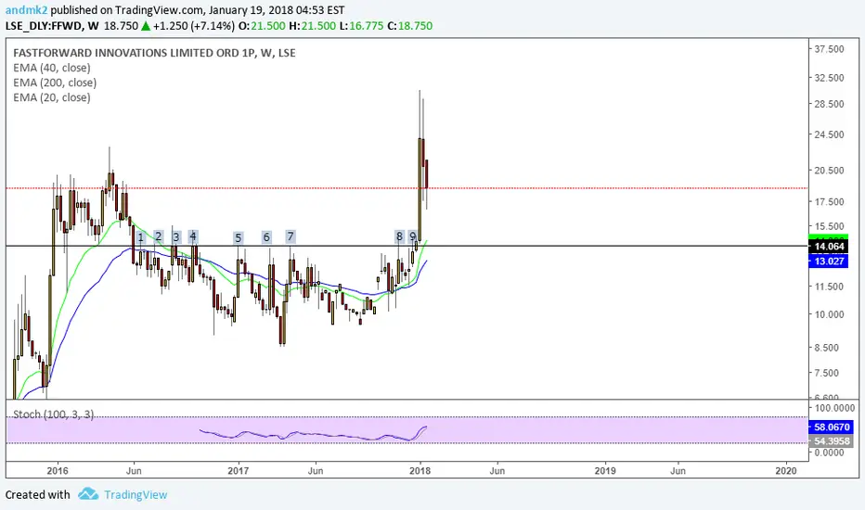The height and width of the screenshot is (510, 865).
Task: Click the LSE_DLY:FFWD symbol text
Action: click(45, 26)
